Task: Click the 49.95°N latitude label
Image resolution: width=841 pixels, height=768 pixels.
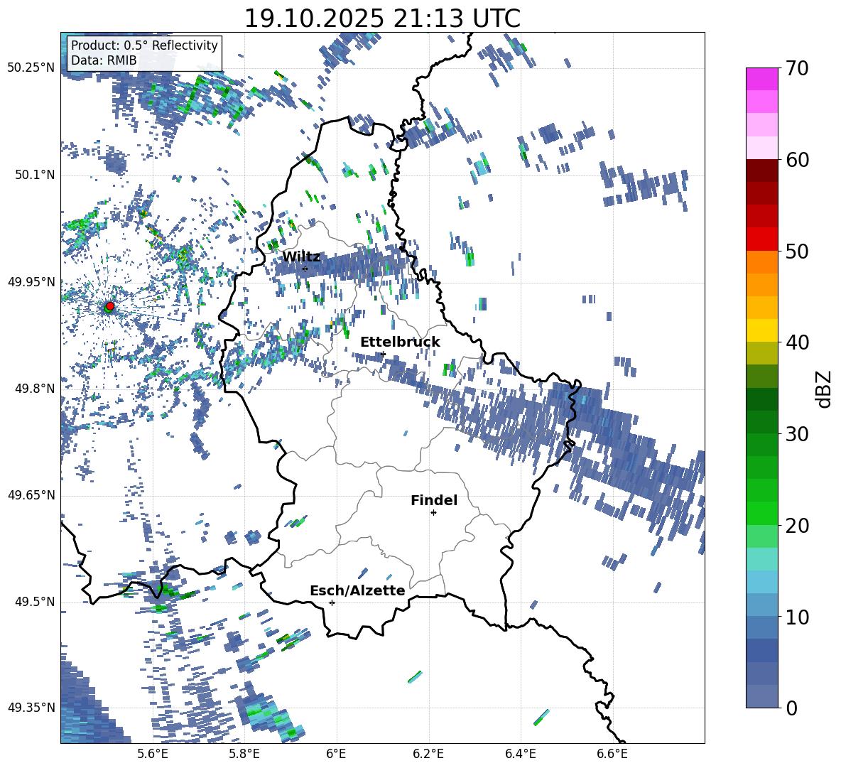Action: 31,281
